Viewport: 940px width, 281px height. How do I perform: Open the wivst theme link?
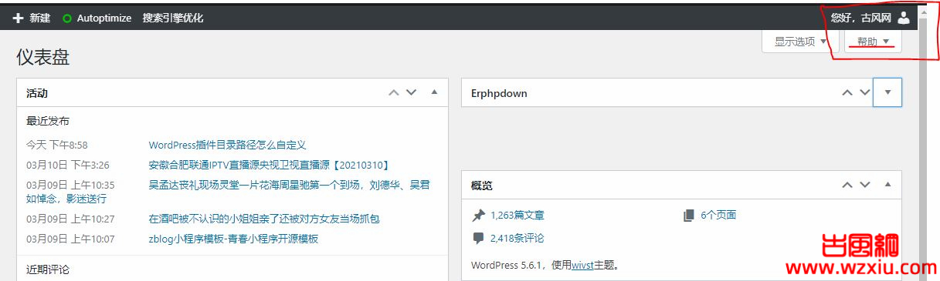[x=582, y=266]
